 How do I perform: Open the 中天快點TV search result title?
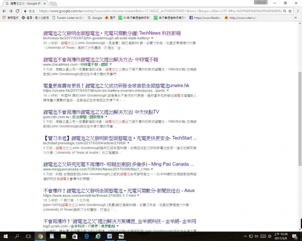pyautogui.click(x=101, y=112)
